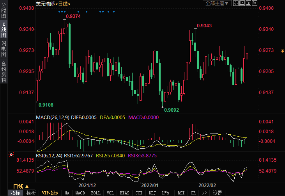The width and height of the screenshot is (285, 196).
Task: Click the interval range measure icon
Action: 243,3
